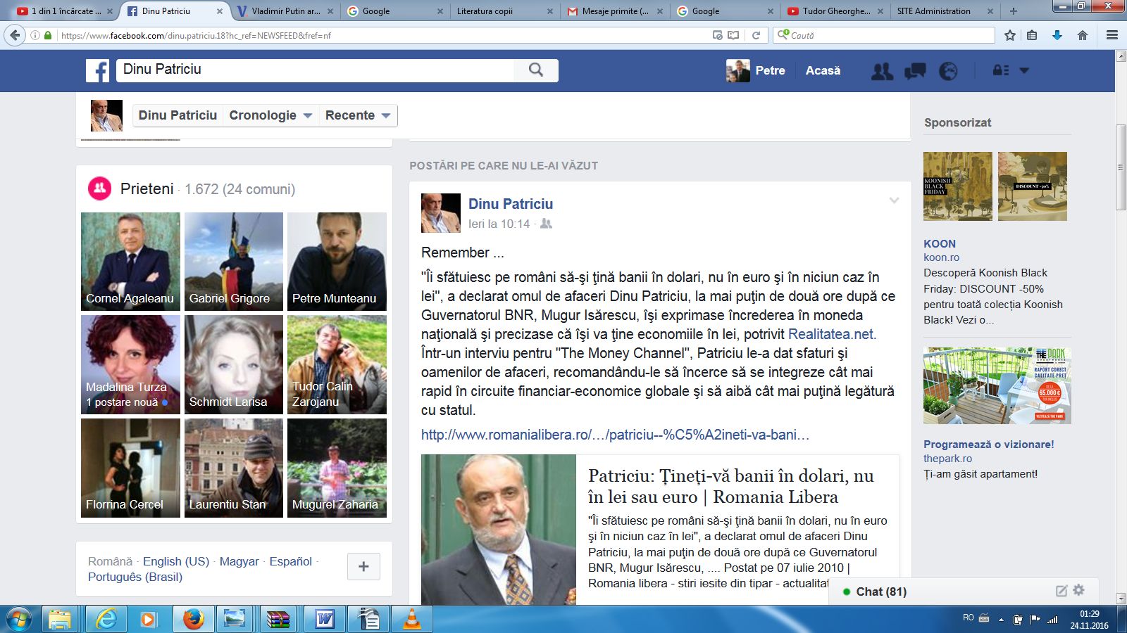Expand Recente dropdown

click(358, 115)
